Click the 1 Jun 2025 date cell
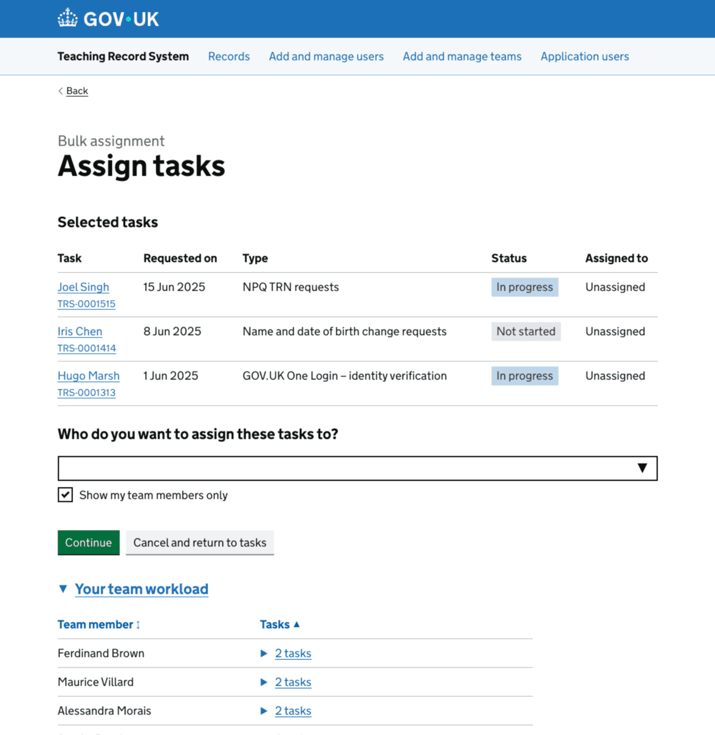This screenshot has width=715, height=735. (x=171, y=376)
